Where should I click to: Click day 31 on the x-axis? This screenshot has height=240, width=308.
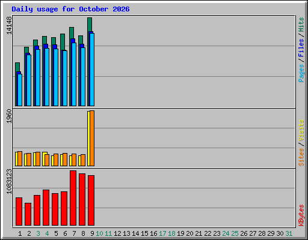pos(289,233)
